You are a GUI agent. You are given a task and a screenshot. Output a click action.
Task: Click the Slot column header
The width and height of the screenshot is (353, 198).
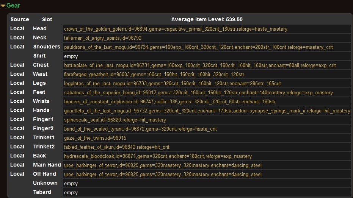(47, 19)
